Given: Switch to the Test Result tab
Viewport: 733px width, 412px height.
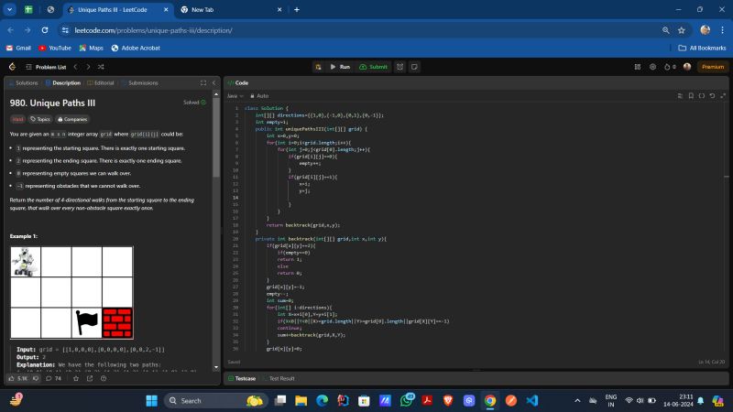Looking at the screenshot, I should pyautogui.click(x=280, y=378).
